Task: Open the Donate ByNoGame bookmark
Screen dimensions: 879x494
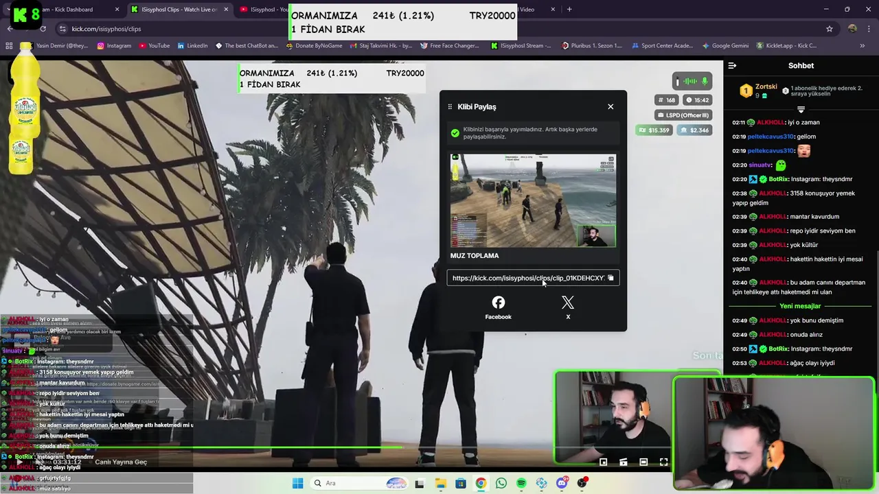Action: (313, 46)
